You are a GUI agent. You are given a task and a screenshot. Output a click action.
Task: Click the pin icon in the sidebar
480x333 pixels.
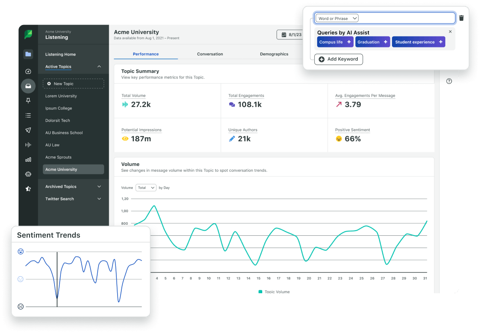[x=28, y=101]
